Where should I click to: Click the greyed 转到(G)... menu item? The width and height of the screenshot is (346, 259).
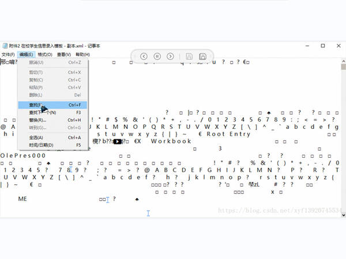[x=52, y=128]
